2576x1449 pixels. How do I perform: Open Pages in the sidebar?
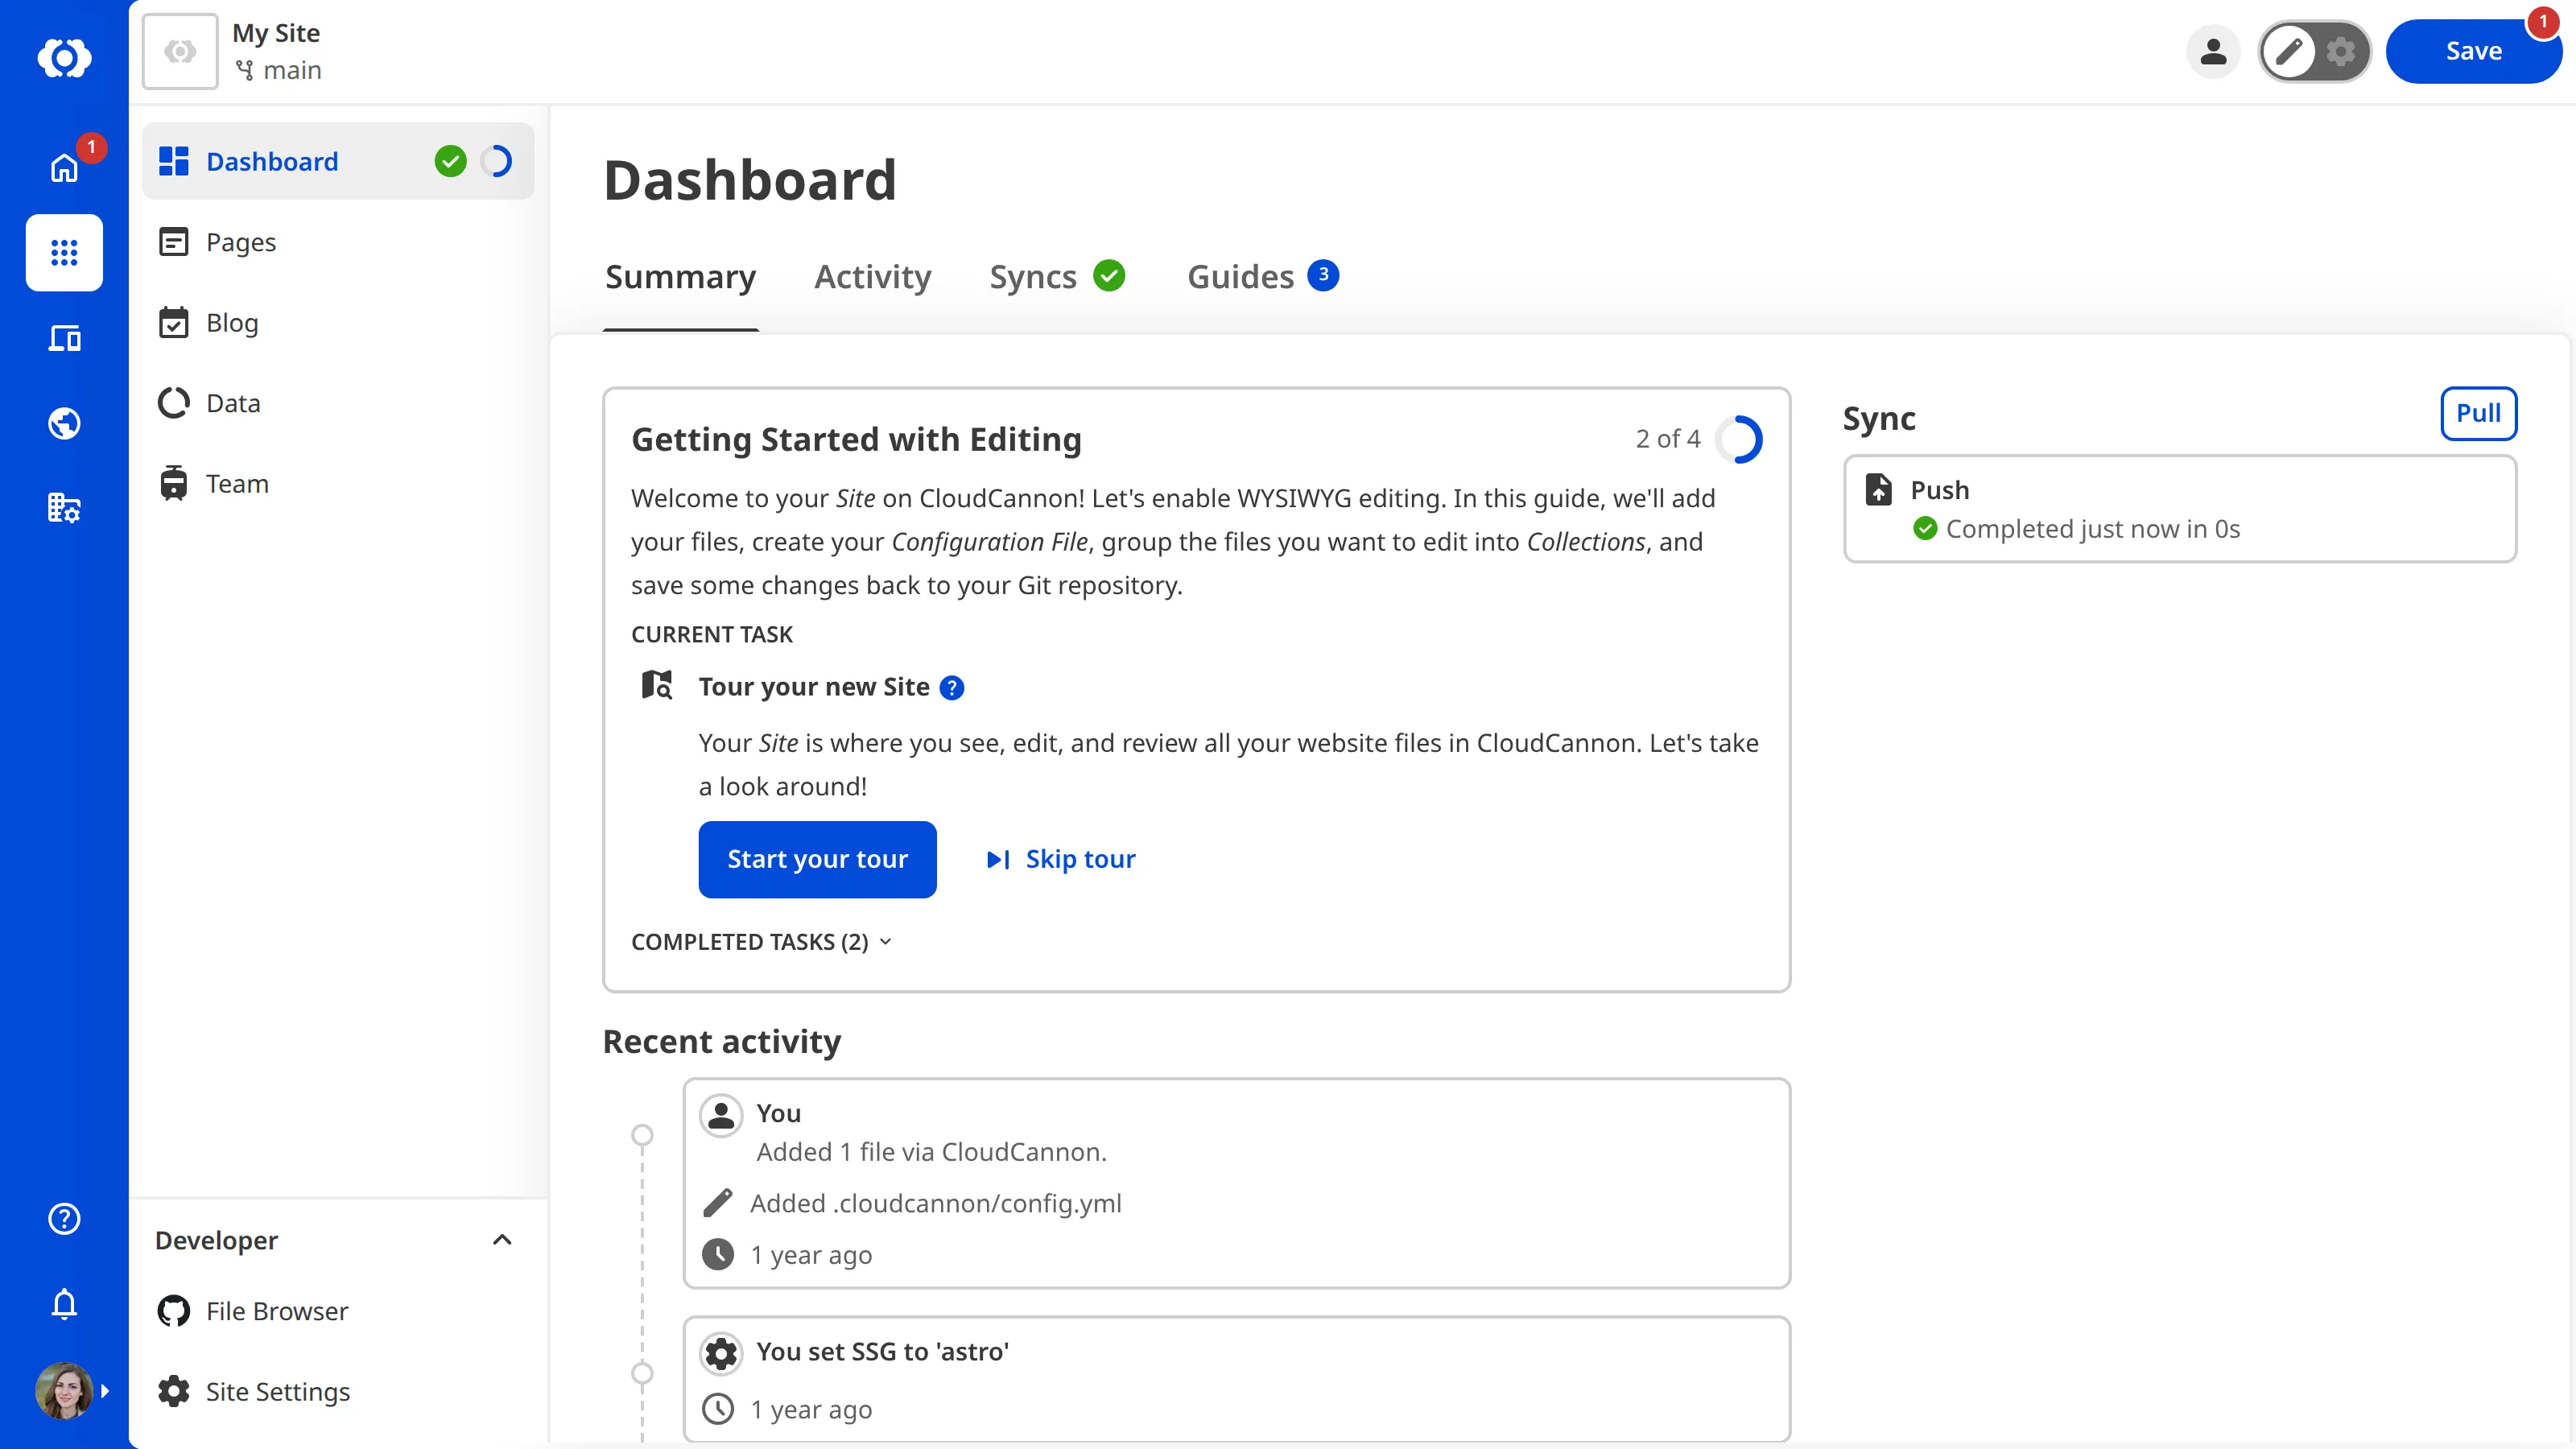pyautogui.click(x=338, y=242)
